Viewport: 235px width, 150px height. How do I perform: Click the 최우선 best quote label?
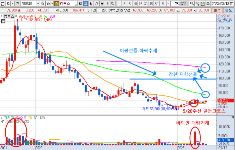click(x=126, y=10)
